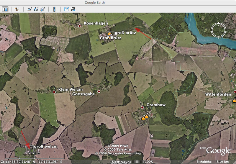The height and width of the screenshot is (164, 236).
Task: Open the Ruler measuring tool
Action: tap(54, 9)
